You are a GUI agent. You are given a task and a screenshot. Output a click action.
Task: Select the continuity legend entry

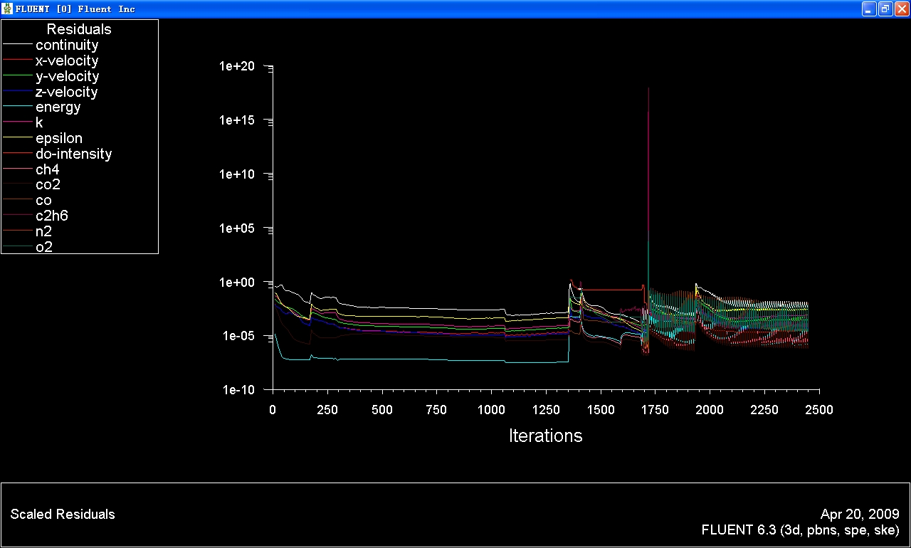pos(67,46)
